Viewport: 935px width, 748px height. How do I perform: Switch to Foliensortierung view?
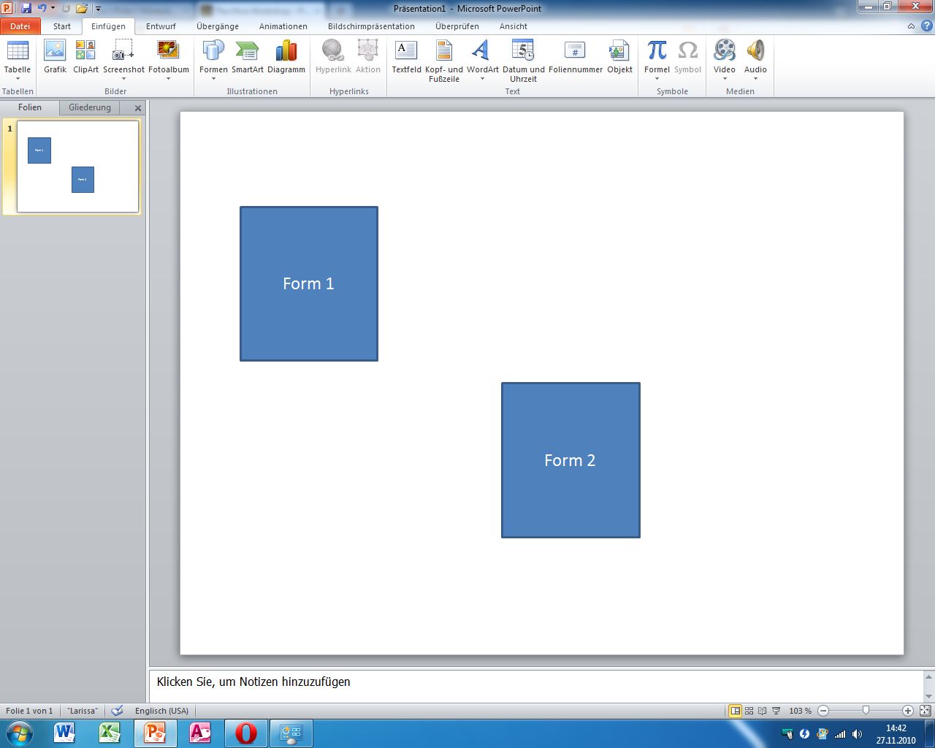click(x=749, y=710)
